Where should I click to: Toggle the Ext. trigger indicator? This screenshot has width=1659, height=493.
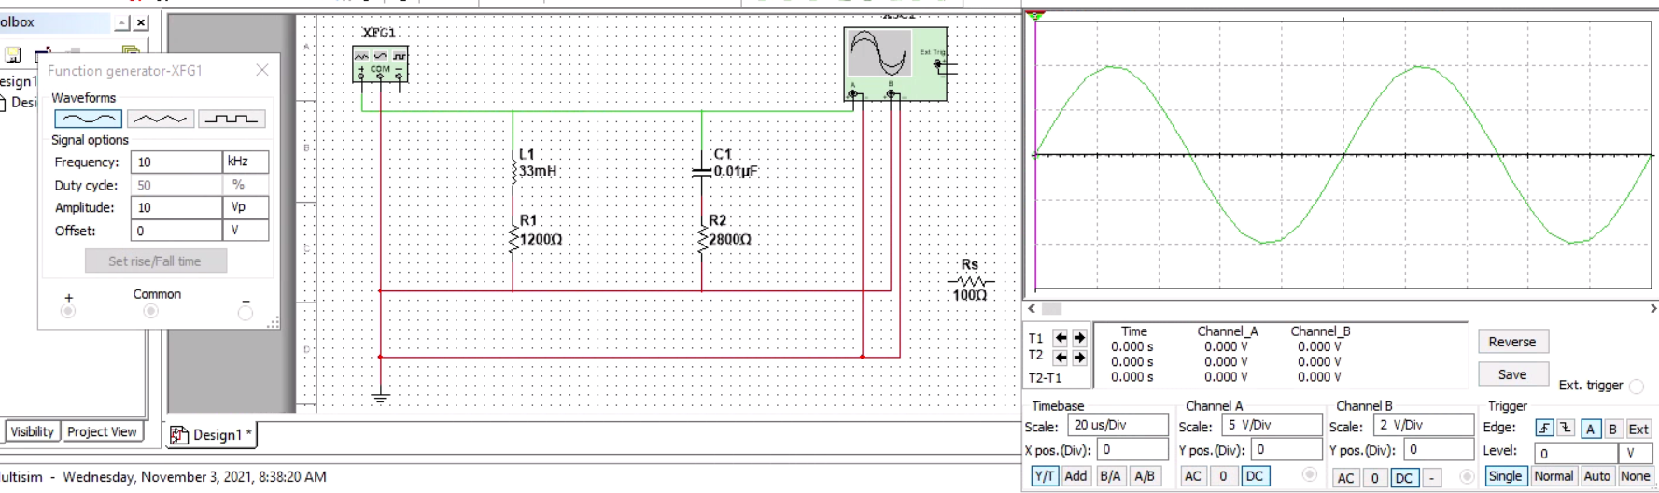pyautogui.click(x=1637, y=386)
